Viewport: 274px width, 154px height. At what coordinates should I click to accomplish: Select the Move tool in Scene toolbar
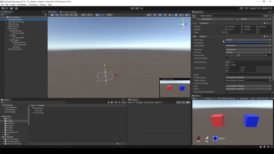(57, 15)
